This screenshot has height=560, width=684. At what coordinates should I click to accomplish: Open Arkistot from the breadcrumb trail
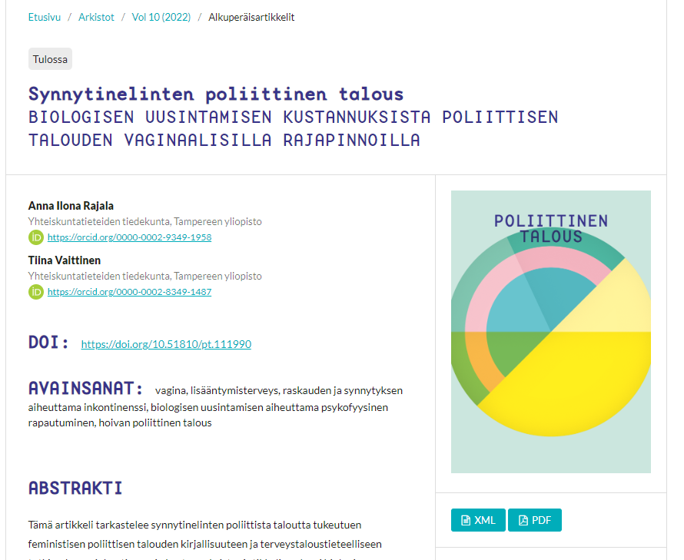tap(97, 17)
